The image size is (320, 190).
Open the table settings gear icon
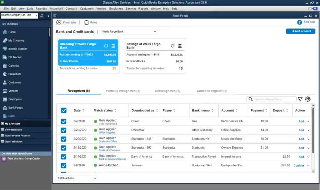(308, 99)
